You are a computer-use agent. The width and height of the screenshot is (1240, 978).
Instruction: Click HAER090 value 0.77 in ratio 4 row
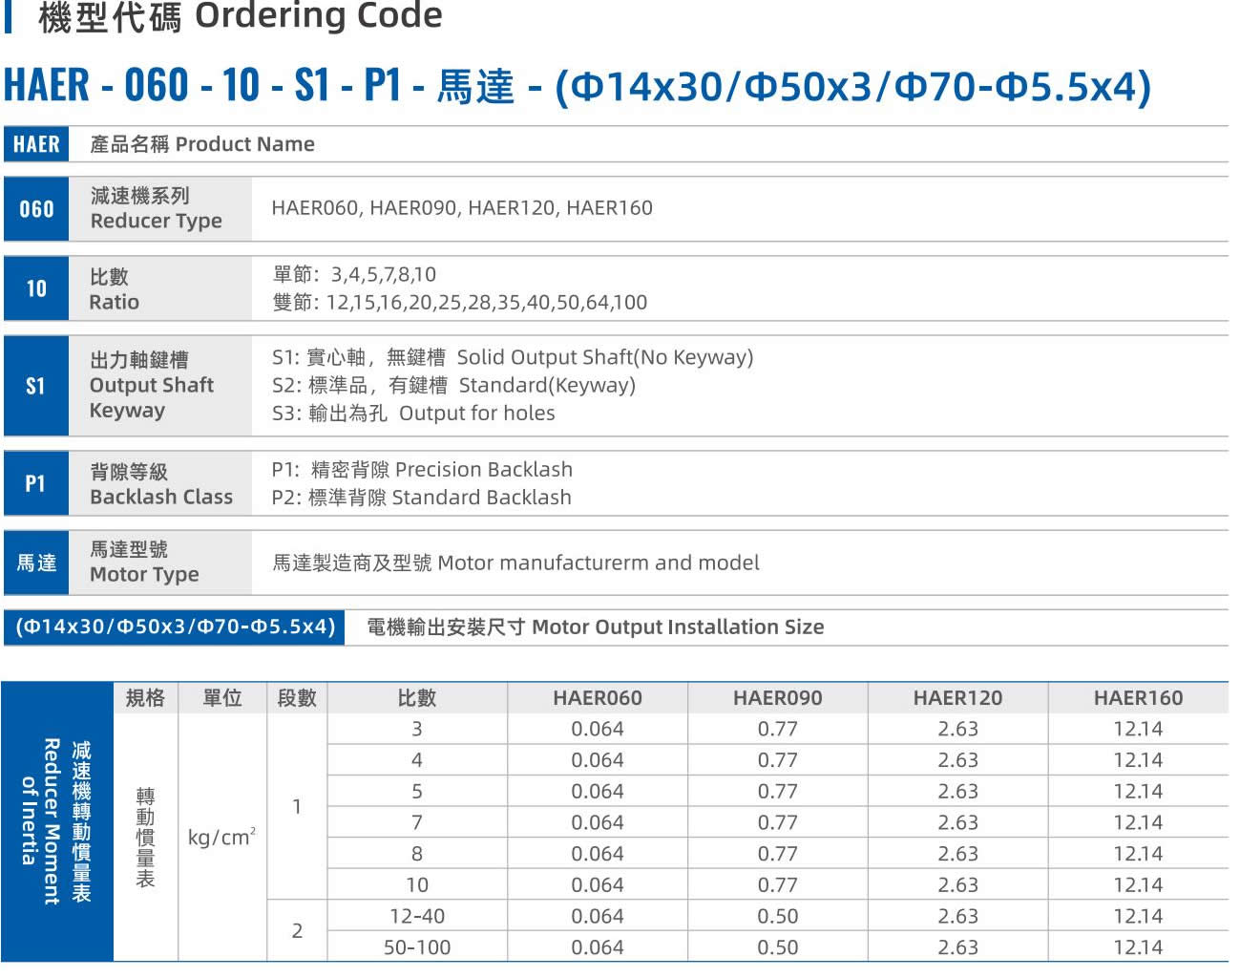pyautogui.click(x=778, y=761)
